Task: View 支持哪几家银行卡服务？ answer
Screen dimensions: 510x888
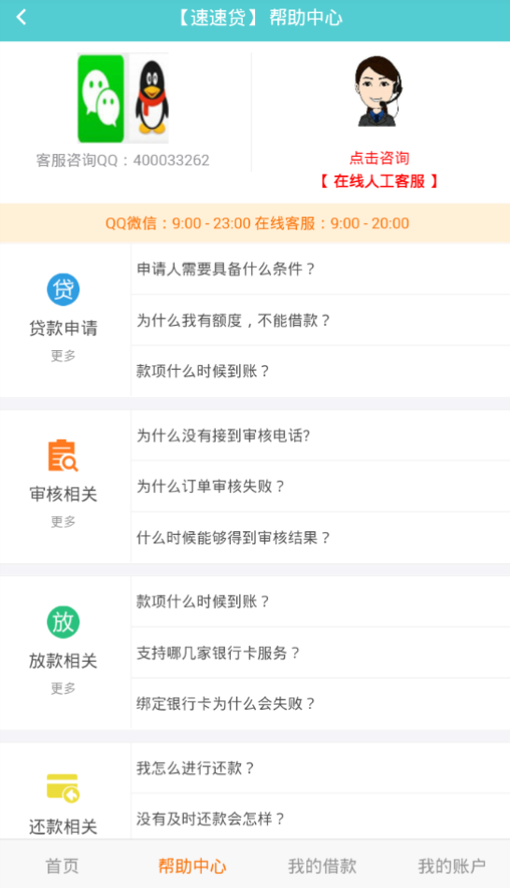Action: point(320,653)
